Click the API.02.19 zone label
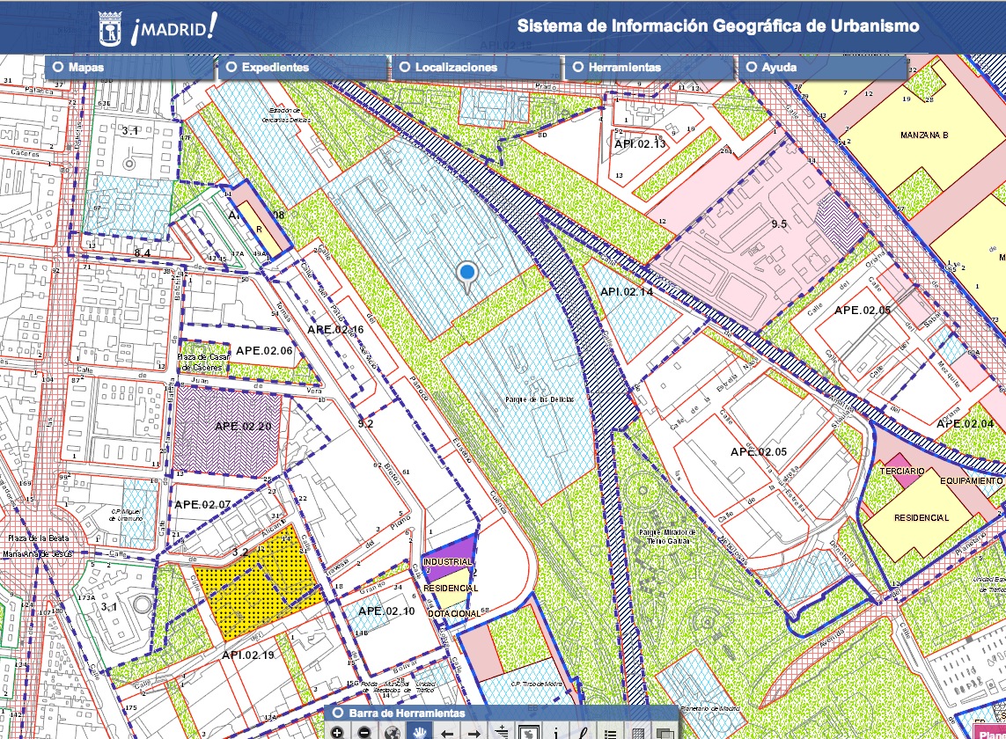 tap(247, 655)
